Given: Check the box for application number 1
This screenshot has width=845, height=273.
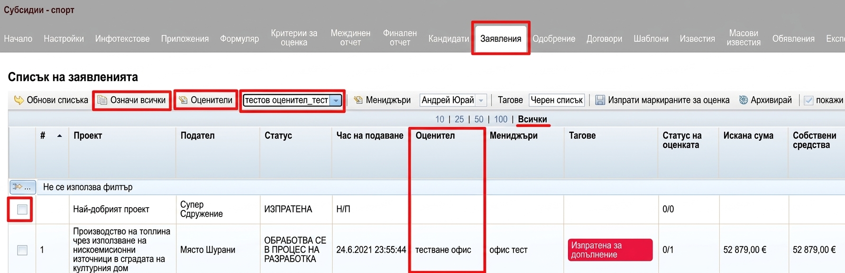Looking at the screenshot, I should pos(22,250).
